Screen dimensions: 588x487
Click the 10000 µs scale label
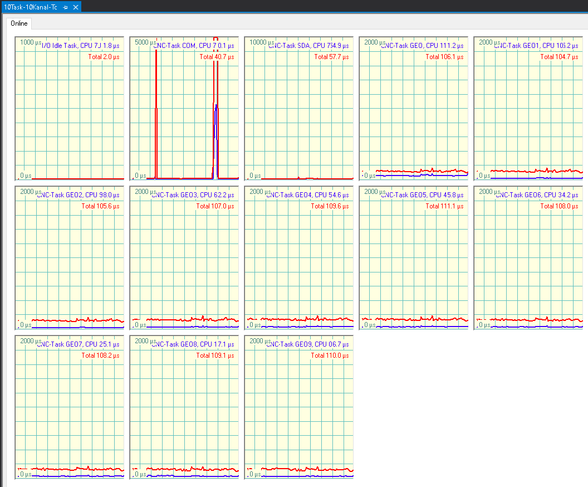(262, 42)
